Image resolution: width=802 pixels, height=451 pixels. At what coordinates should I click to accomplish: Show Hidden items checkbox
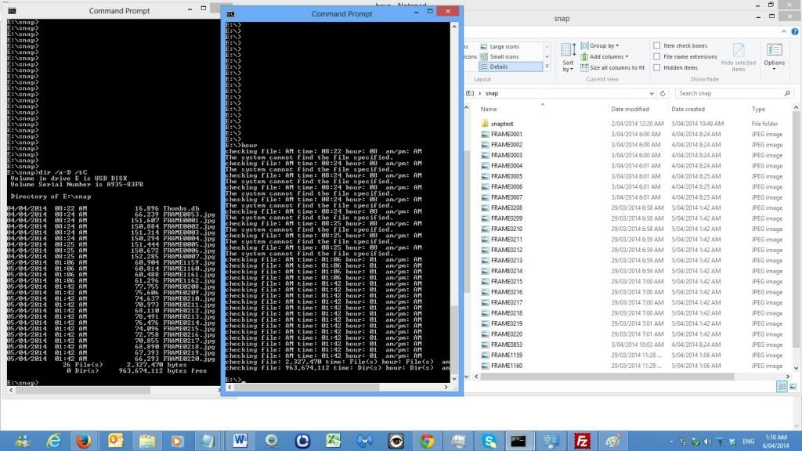tap(656, 67)
